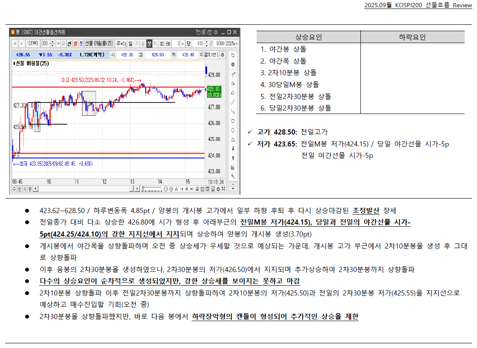Click the right arrow of the horizontal scrollbar
The height and width of the screenshot is (348, 477).
tap(138, 189)
